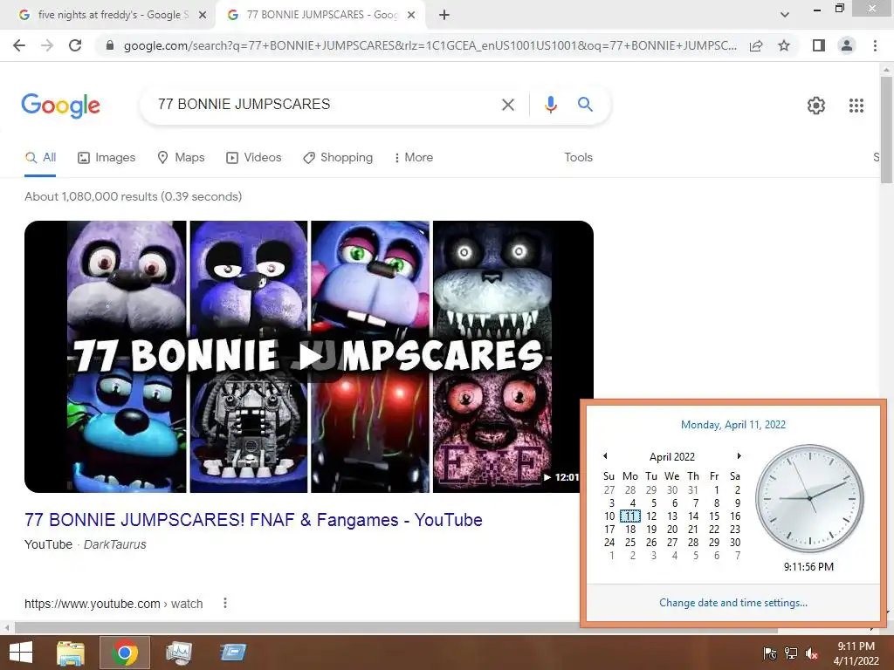
Task: Click the Chrome taskbar icon
Action: [x=125, y=653]
